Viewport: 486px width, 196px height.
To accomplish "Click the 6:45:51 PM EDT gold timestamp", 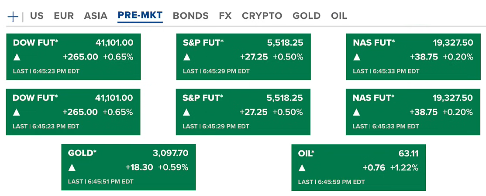I will point(110,182).
